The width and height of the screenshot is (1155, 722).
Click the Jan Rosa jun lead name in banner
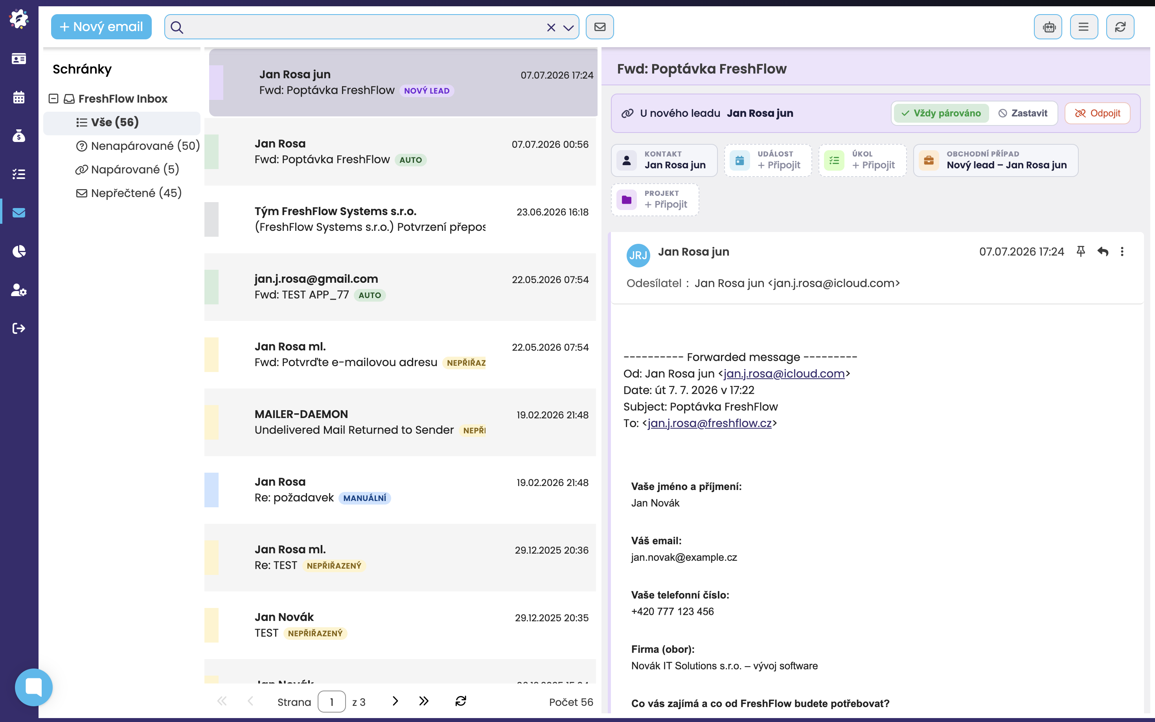pyautogui.click(x=760, y=113)
